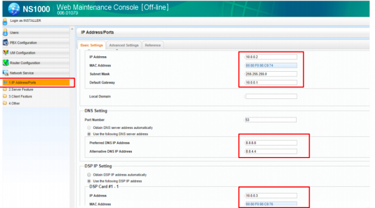Select Obtain DSP IP address automatically
The image size is (375, 208).
pyautogui.click(x=89, y=174)
